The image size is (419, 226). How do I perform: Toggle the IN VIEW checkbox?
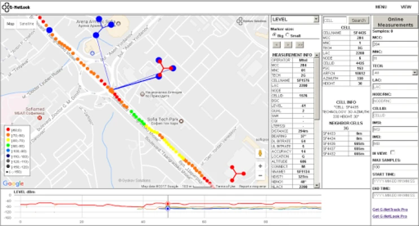pyautogui.click(x=393, y=152)
